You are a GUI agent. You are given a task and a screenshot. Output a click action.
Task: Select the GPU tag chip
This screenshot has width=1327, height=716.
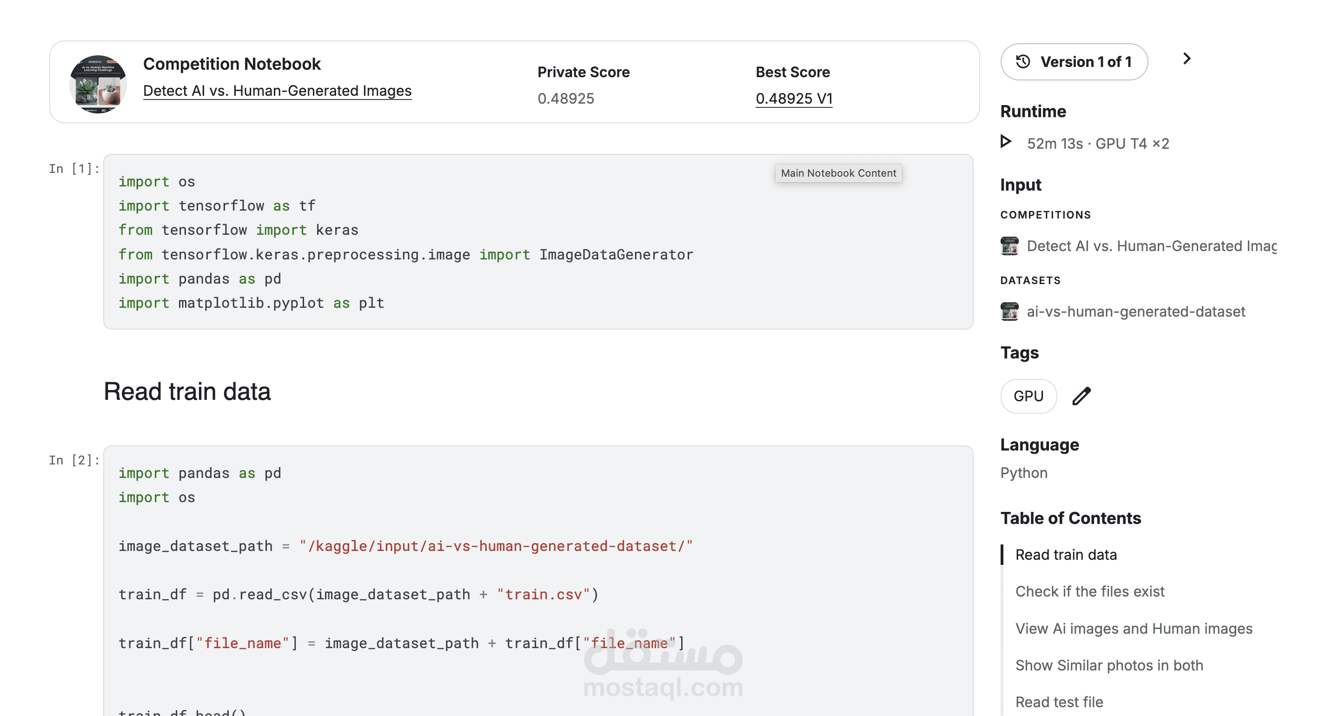[x=1028, y=396]
